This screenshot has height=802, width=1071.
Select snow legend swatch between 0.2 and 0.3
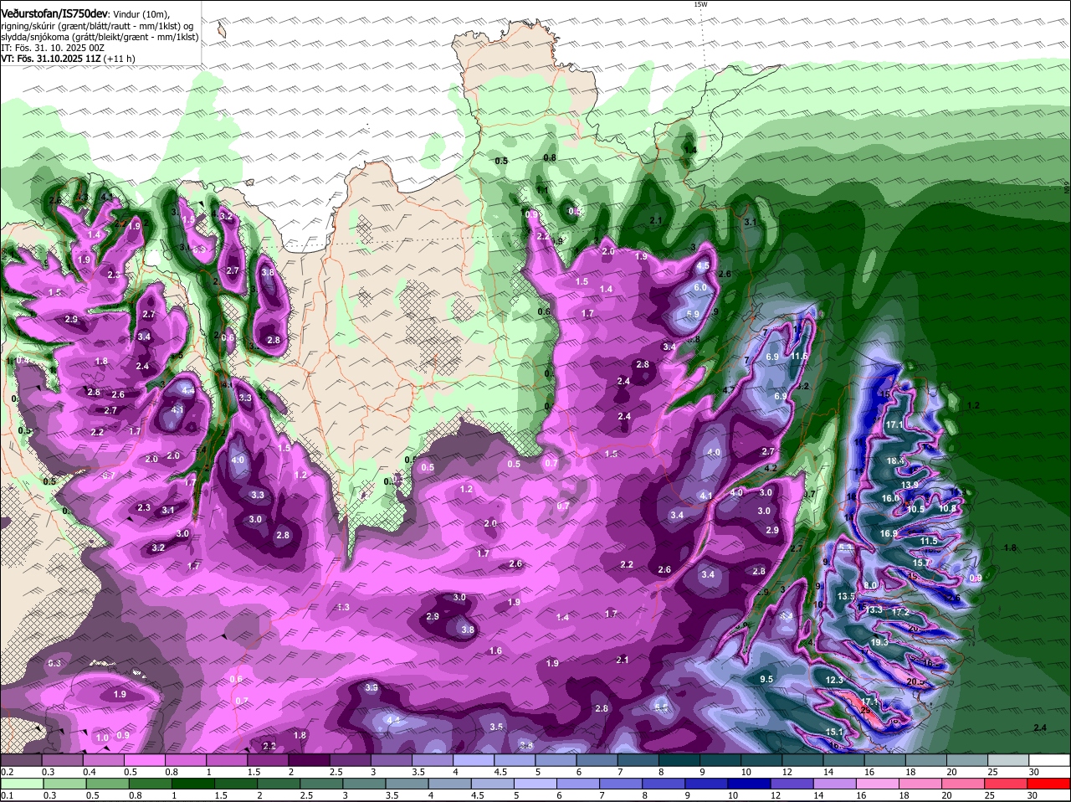tap(21, 760)
